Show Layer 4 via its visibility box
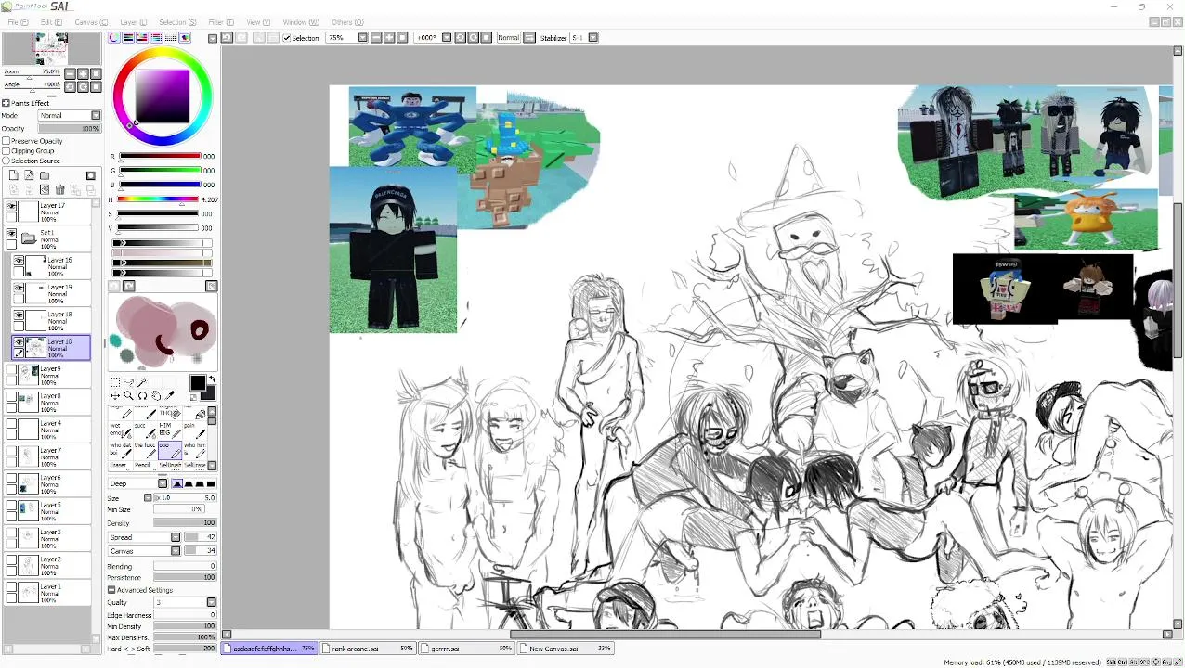 (11, 425)
